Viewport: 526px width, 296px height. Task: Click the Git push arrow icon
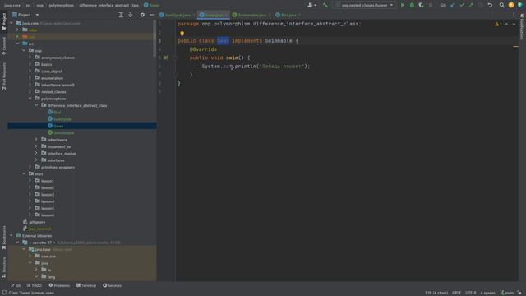coord(471,5)
